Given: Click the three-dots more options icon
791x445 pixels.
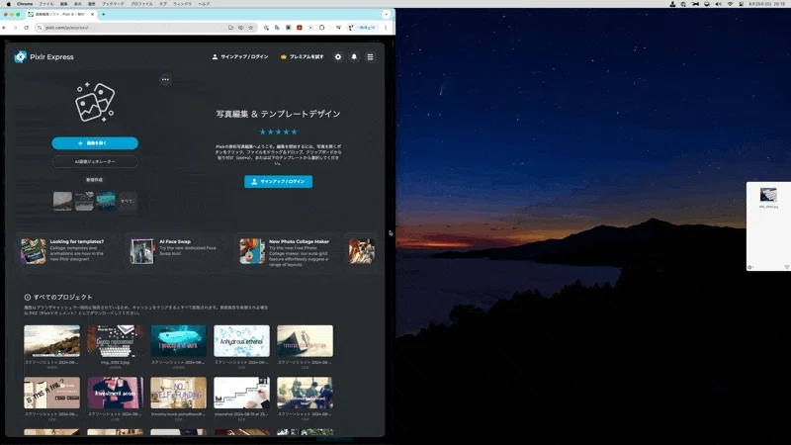Looking at the screenshot, I should coord(165,79).
